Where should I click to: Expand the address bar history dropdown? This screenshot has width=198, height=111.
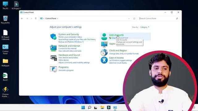129,18
